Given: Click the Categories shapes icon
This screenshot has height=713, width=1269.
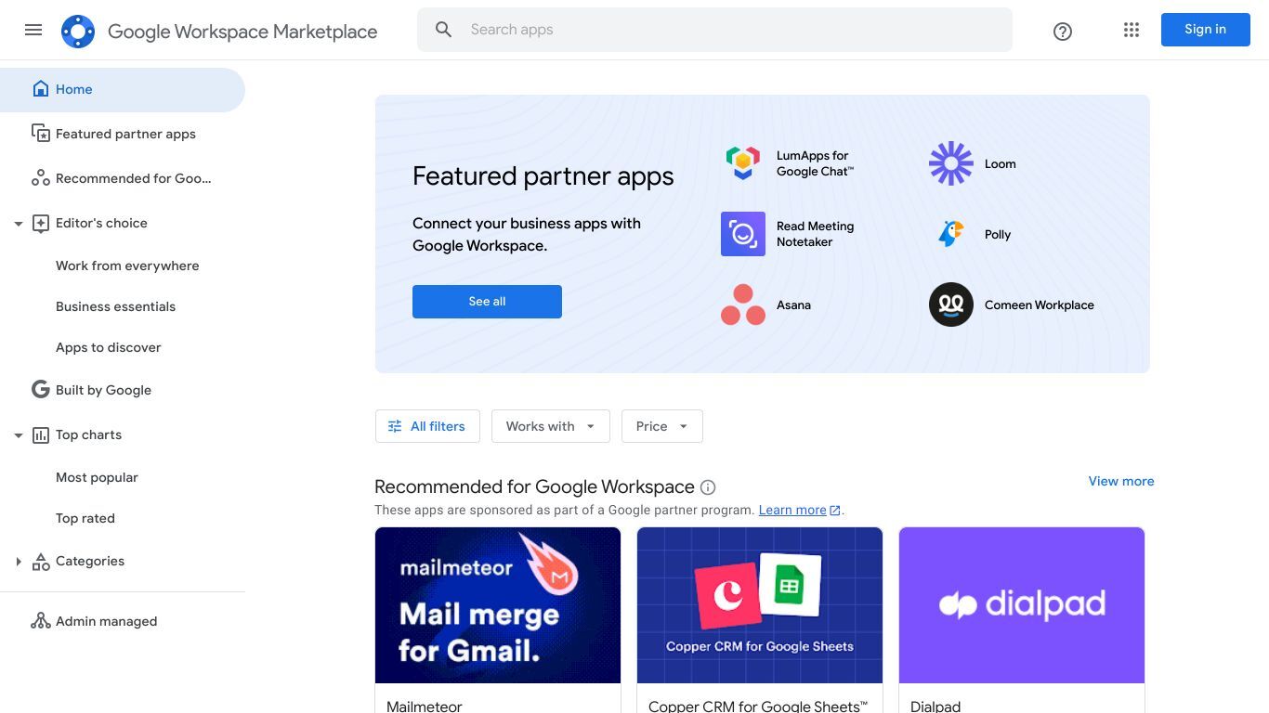Looking at the screenshot, I should coord(41,561).
